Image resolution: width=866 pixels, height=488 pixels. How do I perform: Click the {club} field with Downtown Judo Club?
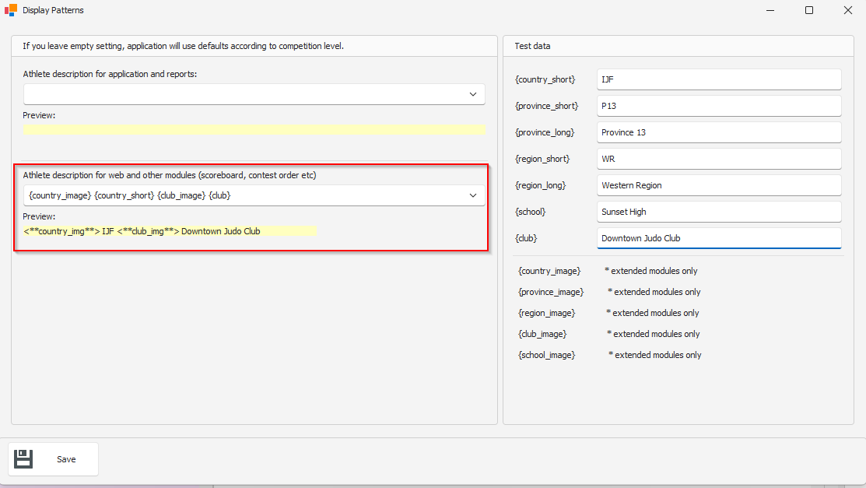coord(718,238)
